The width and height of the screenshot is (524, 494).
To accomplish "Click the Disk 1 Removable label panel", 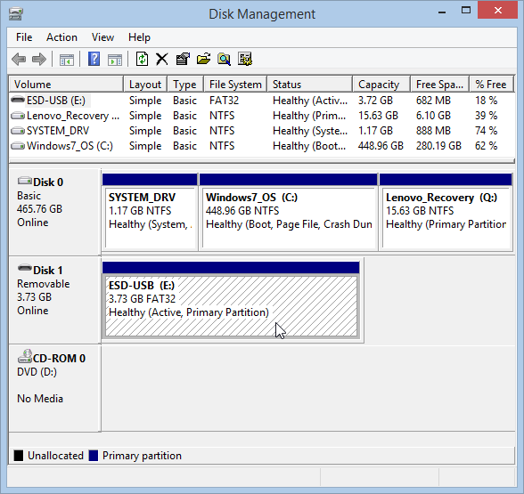I will 54,300.
